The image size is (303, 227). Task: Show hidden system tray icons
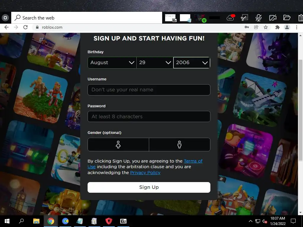click(250, 221)
